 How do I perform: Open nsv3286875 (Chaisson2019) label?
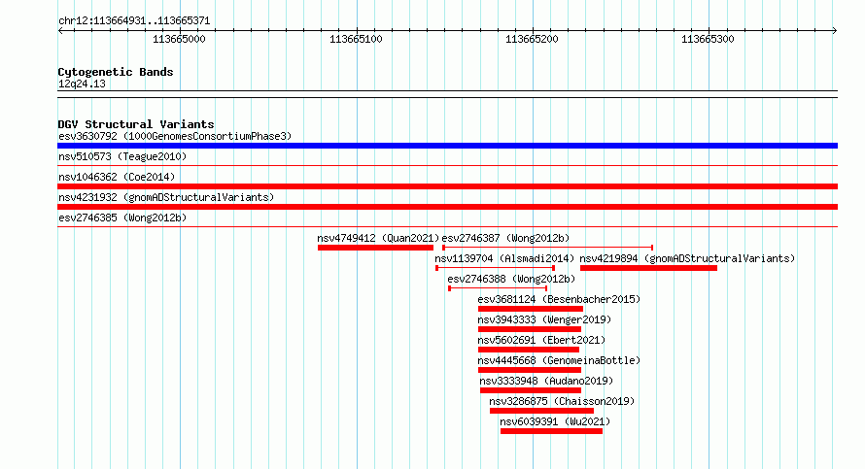562,401
